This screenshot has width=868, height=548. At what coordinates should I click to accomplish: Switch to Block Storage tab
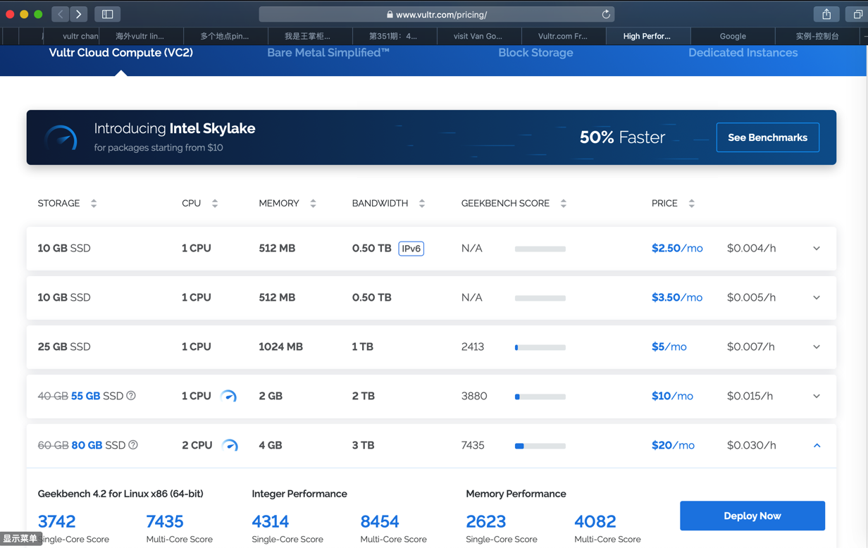[535, 53]
